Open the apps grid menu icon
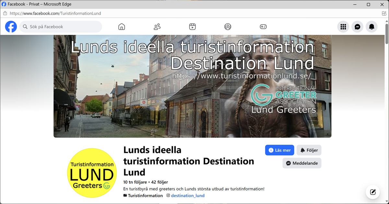 click(x=343, y=27)
